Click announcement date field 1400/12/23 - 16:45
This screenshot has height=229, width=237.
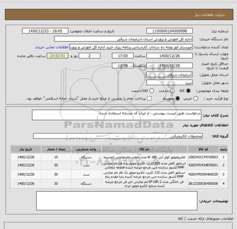(x=45, y=31)
